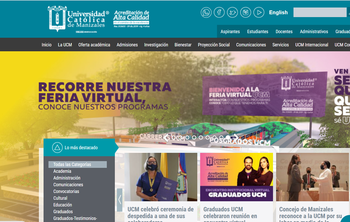Go to Inicio in main navigation
Screen dimensions: 350x222
point(47,45)
